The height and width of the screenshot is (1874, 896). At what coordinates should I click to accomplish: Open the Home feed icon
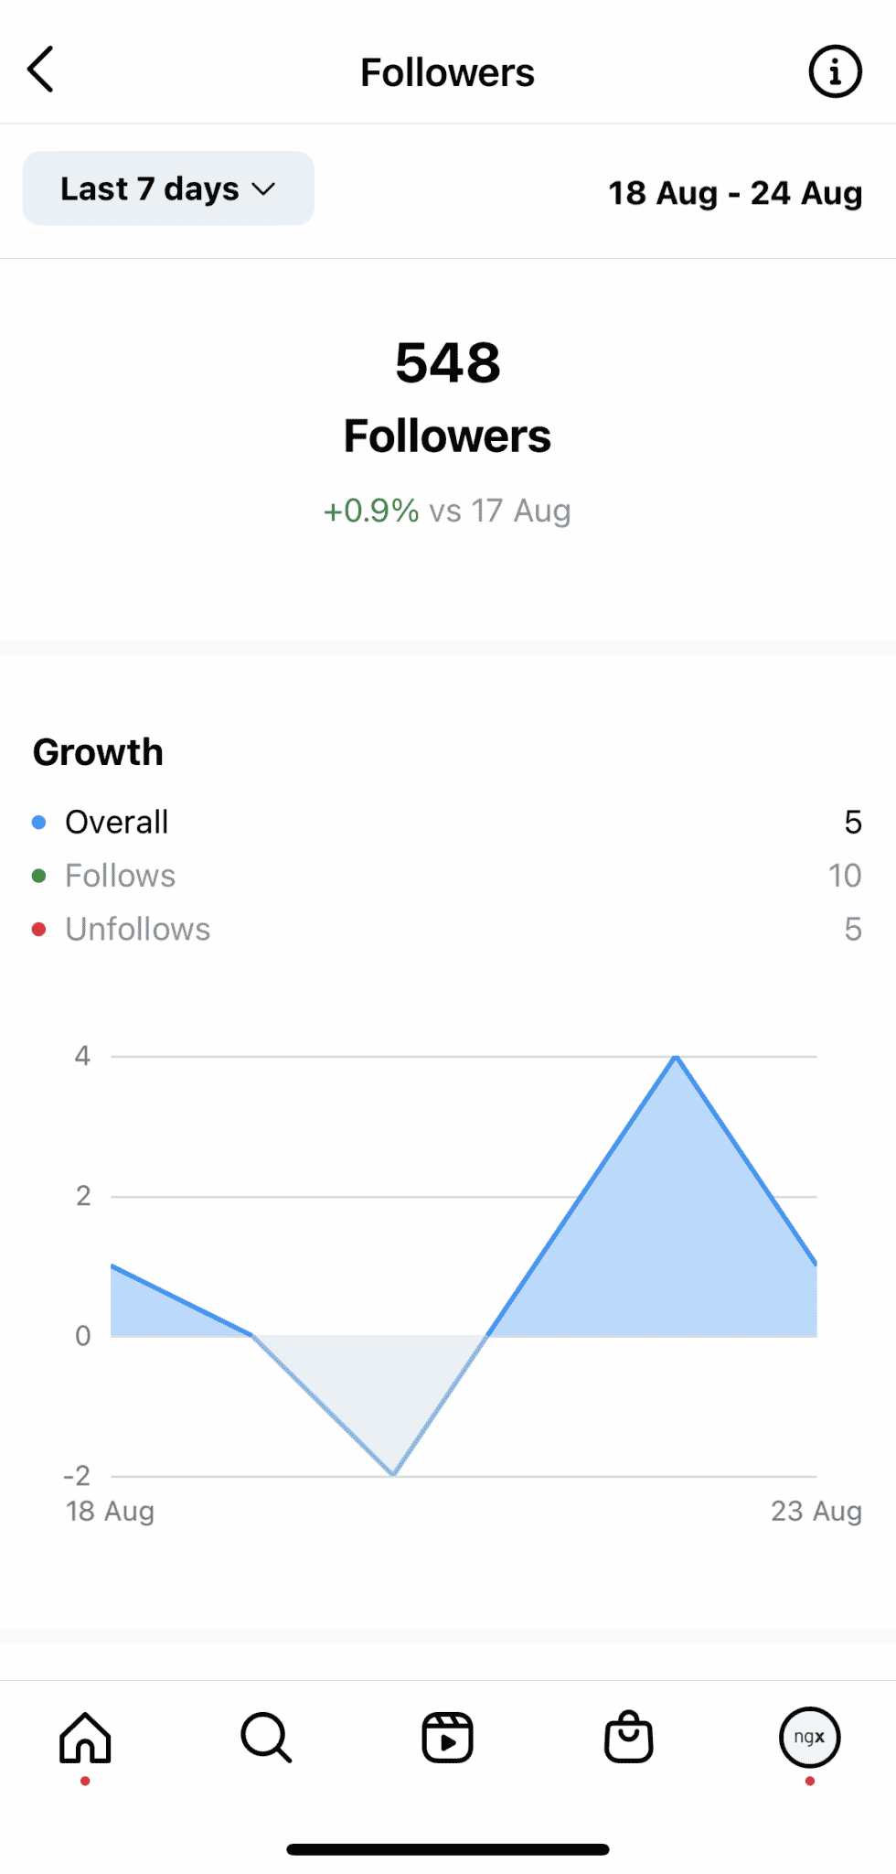click(85, 1739)
